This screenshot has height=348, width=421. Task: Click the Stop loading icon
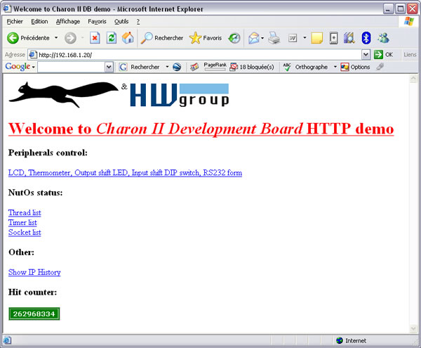(95, 38)
